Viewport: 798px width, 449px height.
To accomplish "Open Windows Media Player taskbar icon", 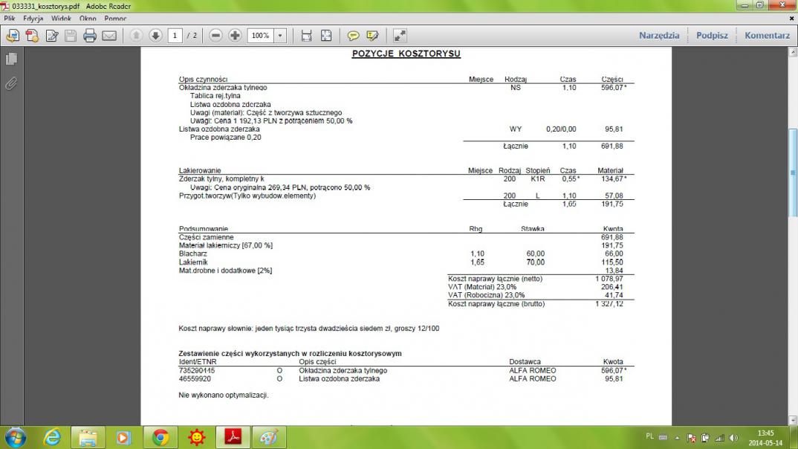I will 123,437.
